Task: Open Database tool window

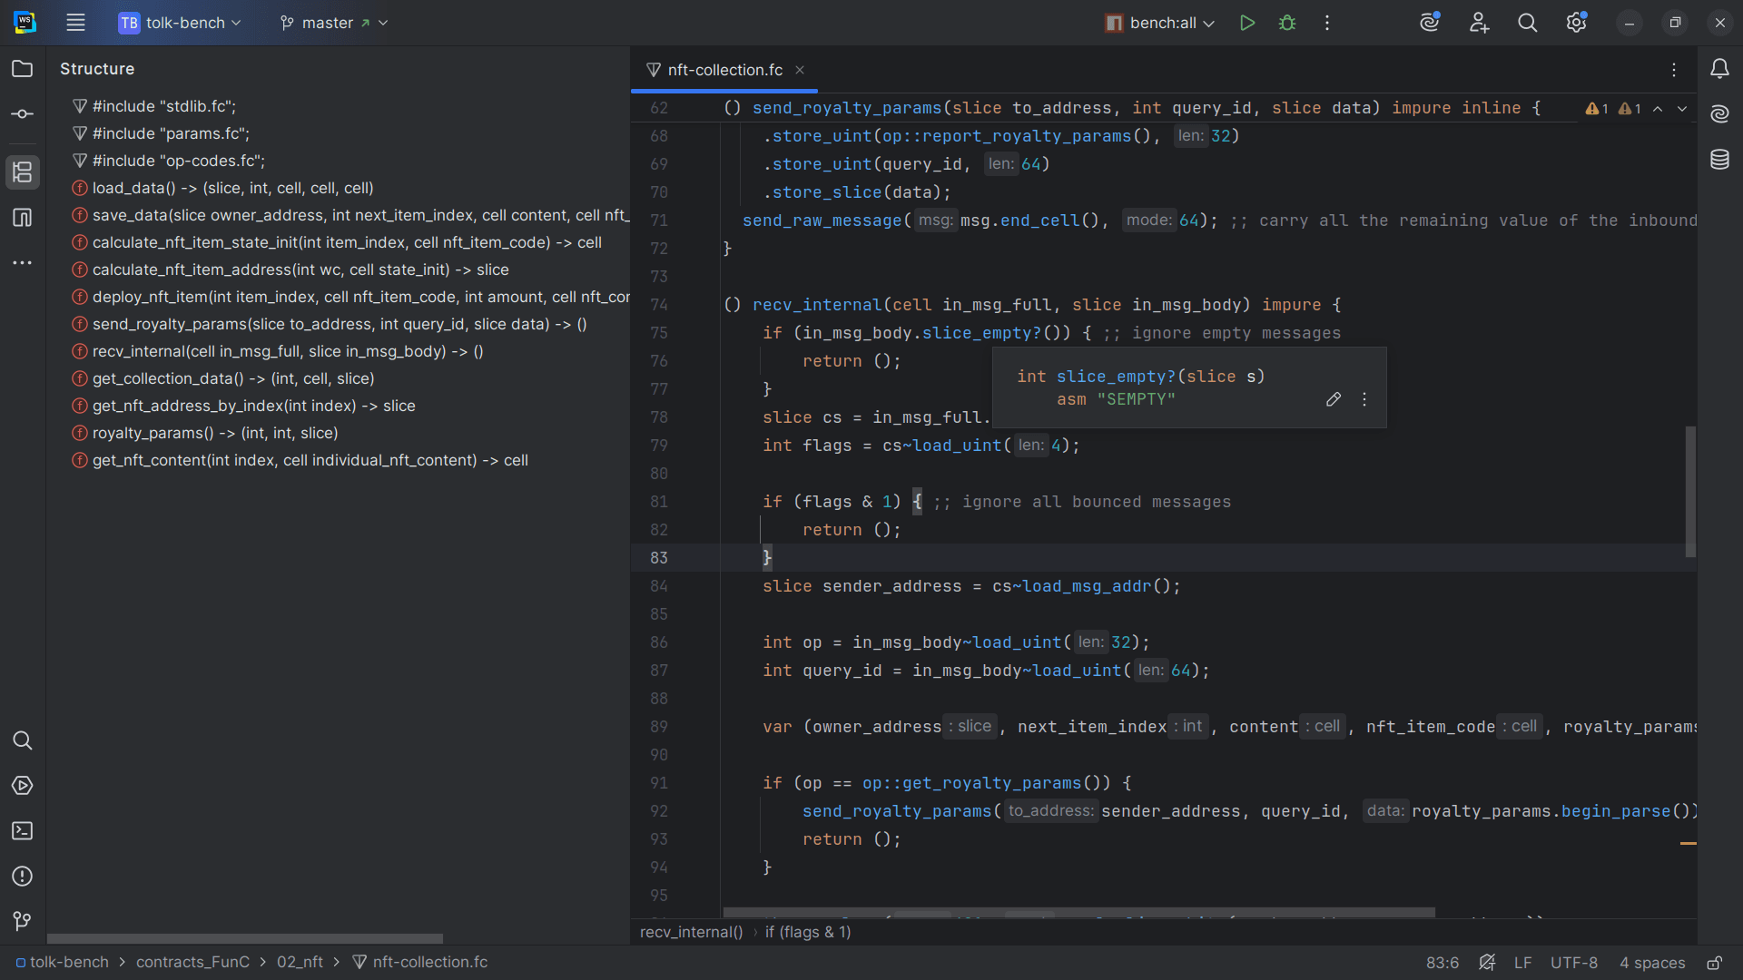Action: (x=1720, y=160)
